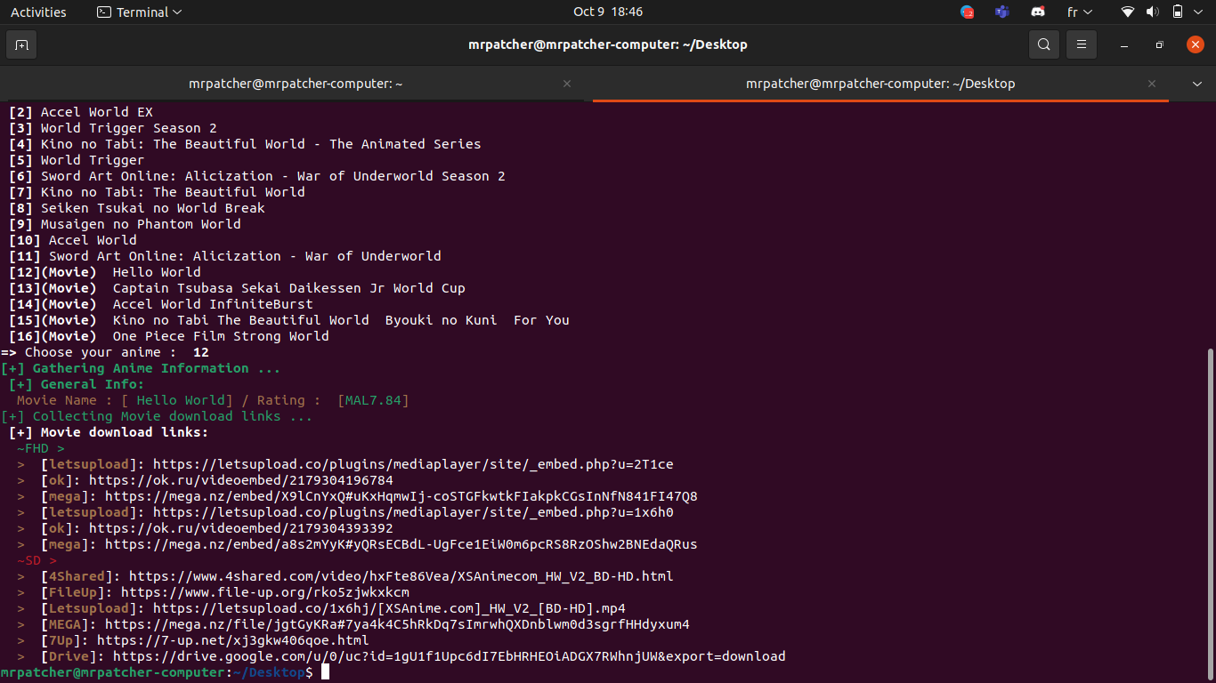Open system menu arrow in top bar

1200,12
